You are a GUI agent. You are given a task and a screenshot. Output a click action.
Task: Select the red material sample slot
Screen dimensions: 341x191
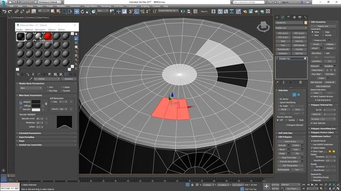tap(48, 37)
